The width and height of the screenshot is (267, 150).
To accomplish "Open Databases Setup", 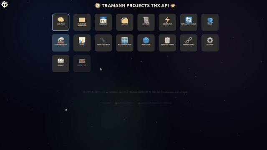I will tap(103, 43).
